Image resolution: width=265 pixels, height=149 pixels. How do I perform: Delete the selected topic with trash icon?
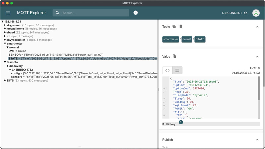pyautogui.click(x=181, y=26)
